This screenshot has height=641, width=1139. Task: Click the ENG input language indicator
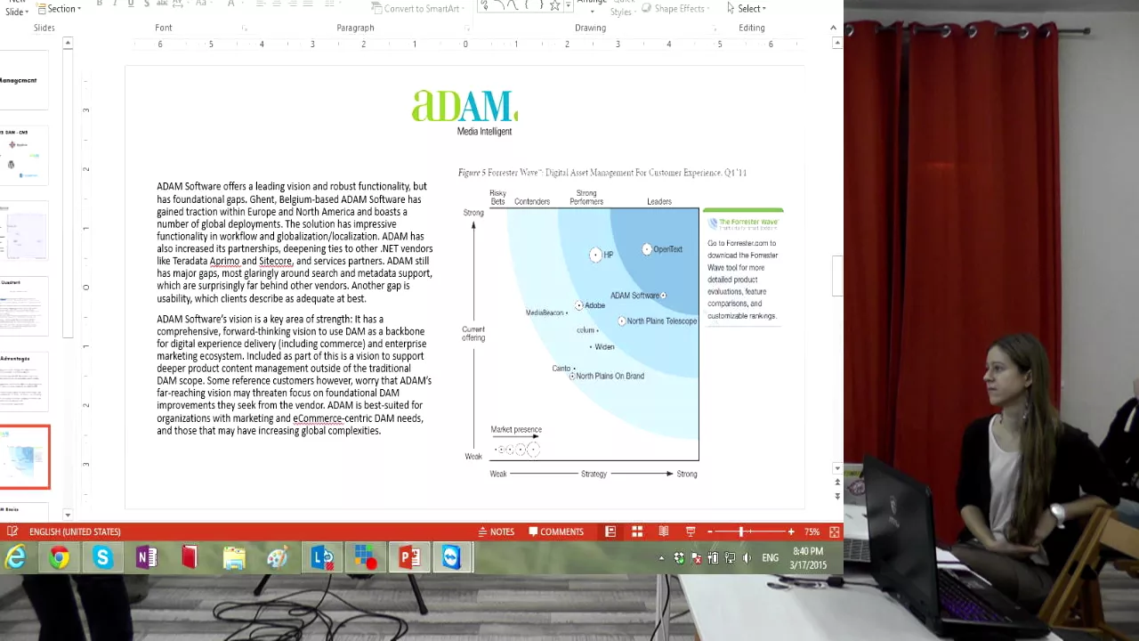pyautogui.click(x=770, y=558)
